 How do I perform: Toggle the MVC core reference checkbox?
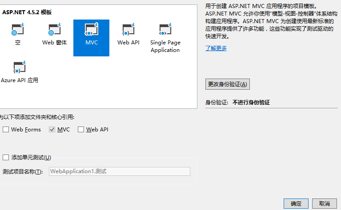click(52, 130)
